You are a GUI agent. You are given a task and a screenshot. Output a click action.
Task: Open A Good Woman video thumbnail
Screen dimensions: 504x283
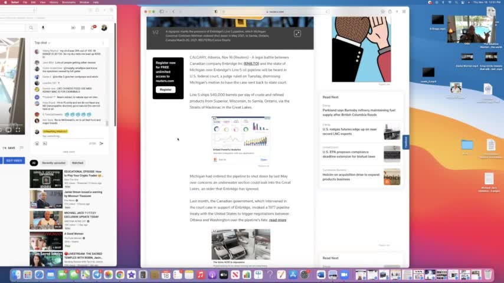pyautogui.click(x=46, y=241)
